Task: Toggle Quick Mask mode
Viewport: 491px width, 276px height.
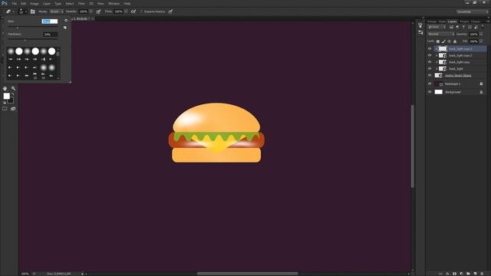Action: [x=5, y=109]
